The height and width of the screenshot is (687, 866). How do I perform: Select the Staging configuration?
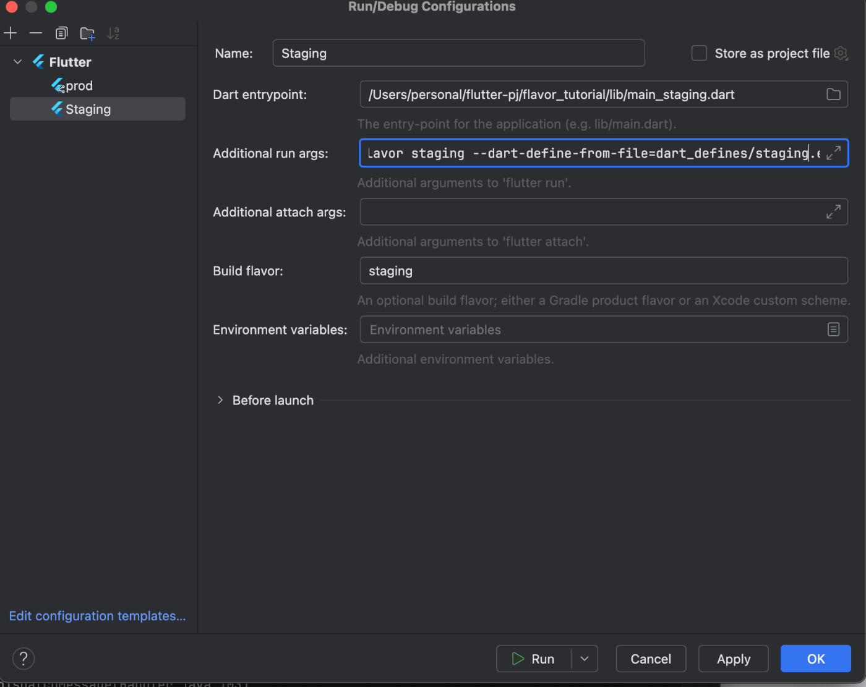click(97, 109)
